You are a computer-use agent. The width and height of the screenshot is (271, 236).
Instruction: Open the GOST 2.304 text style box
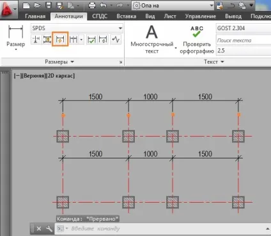click(243, 28)
